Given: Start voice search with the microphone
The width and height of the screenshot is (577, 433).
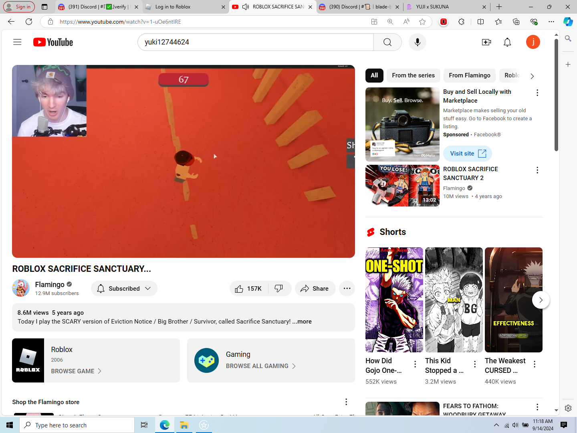Looking at the screenshot, I should tap(418, 42).
